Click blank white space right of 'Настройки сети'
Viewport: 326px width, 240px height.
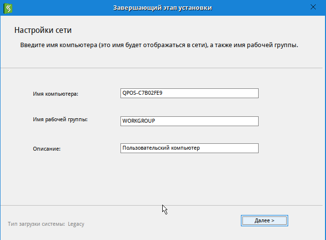pyautogui.click(x=197, y=30)
